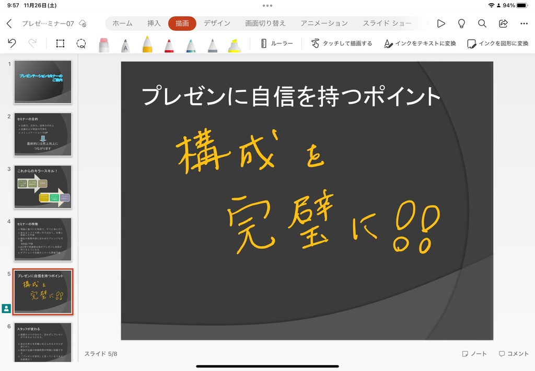Show the ruler (ルーラー)

tap(277, 44)
